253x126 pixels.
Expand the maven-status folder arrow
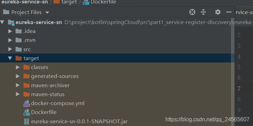pos(18,94)
